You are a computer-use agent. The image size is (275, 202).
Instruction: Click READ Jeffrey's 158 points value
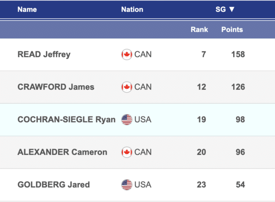pyautogui.click(x=238, y=55)
